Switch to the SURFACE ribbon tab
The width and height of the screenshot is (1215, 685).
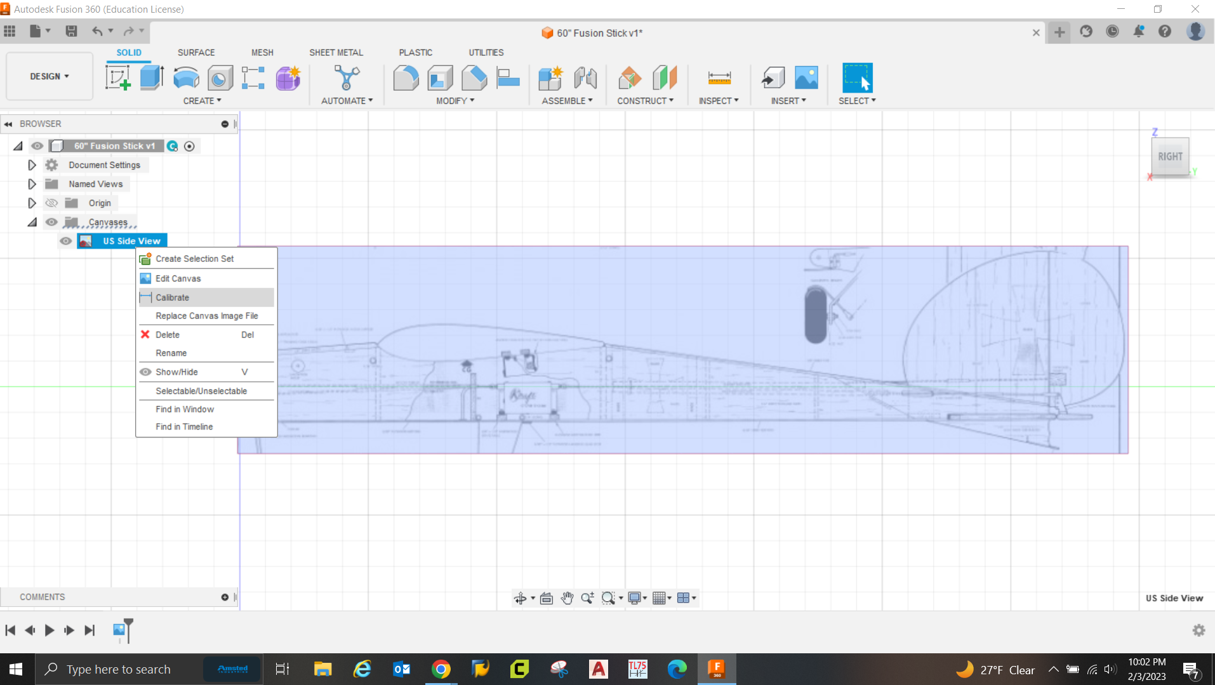click(196, 52)
